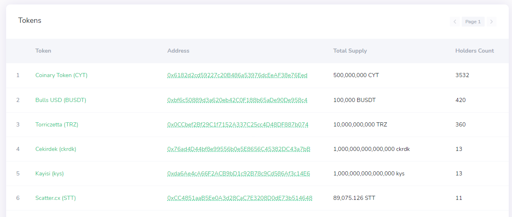
Task: Click the 11 holders count value
Action: pos(459,198)
